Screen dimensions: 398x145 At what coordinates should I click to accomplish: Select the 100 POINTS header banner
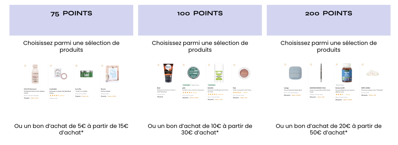[200, 20]
